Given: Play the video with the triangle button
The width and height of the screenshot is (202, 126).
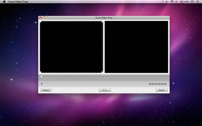Looking at the screenshot, I should 42,84.
